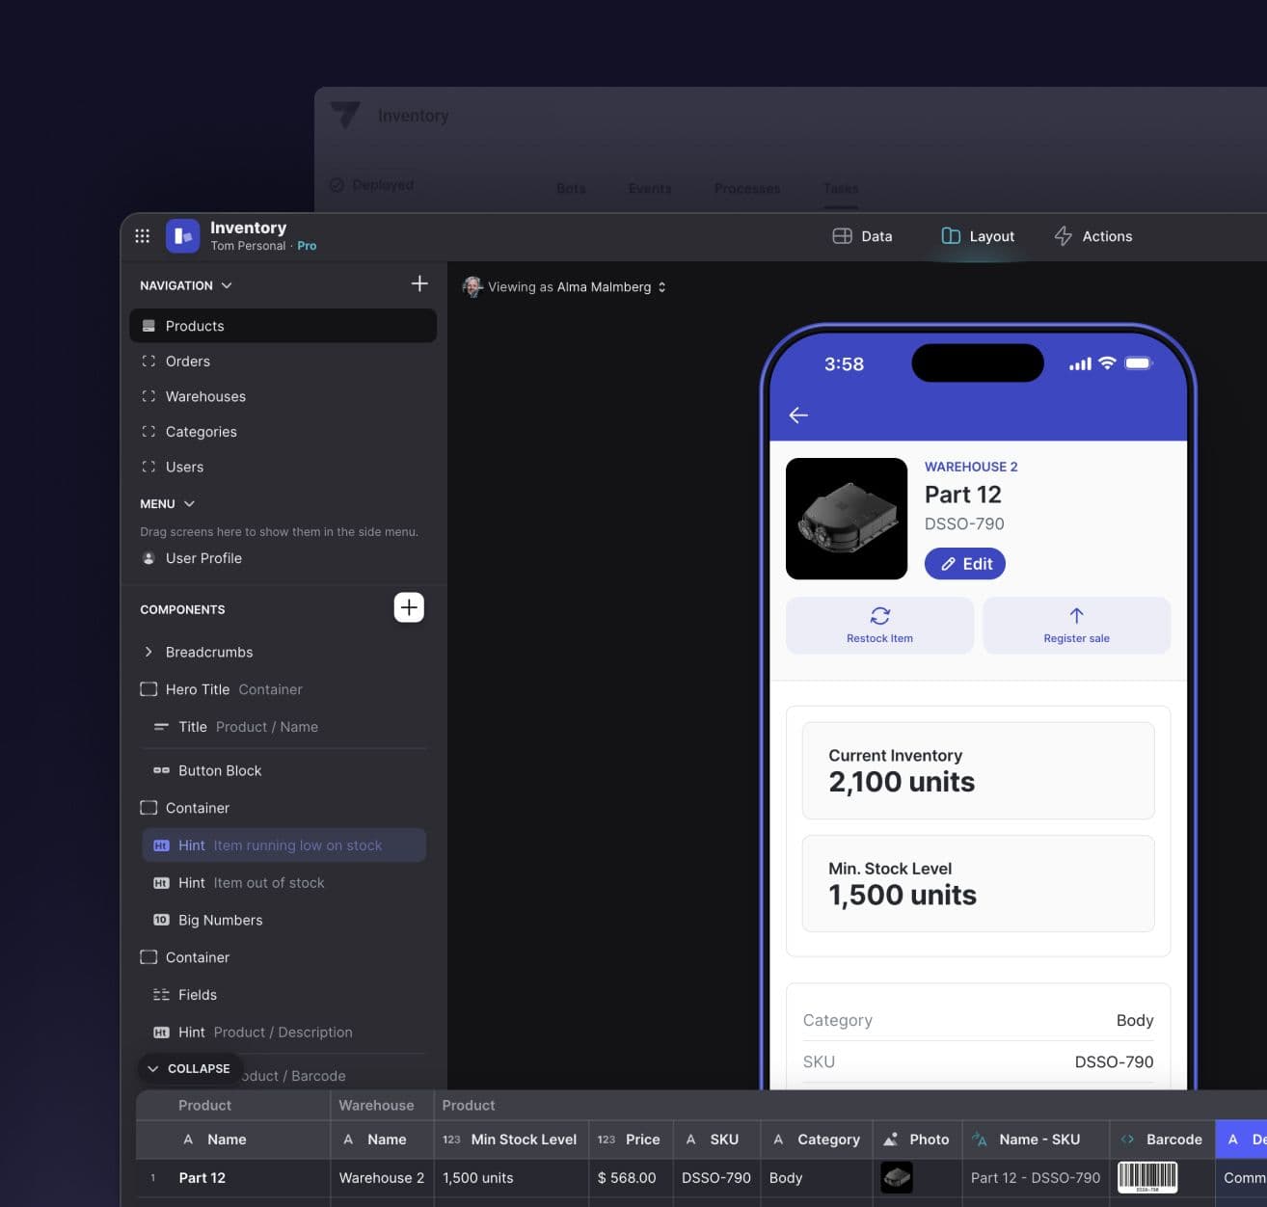Select the Hint Item running low on stock
This screenshot has height=1207, width=1267.
tap(283, 845)
